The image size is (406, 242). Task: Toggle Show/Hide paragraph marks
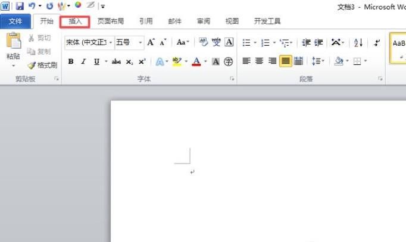click(x=377, y=42)
